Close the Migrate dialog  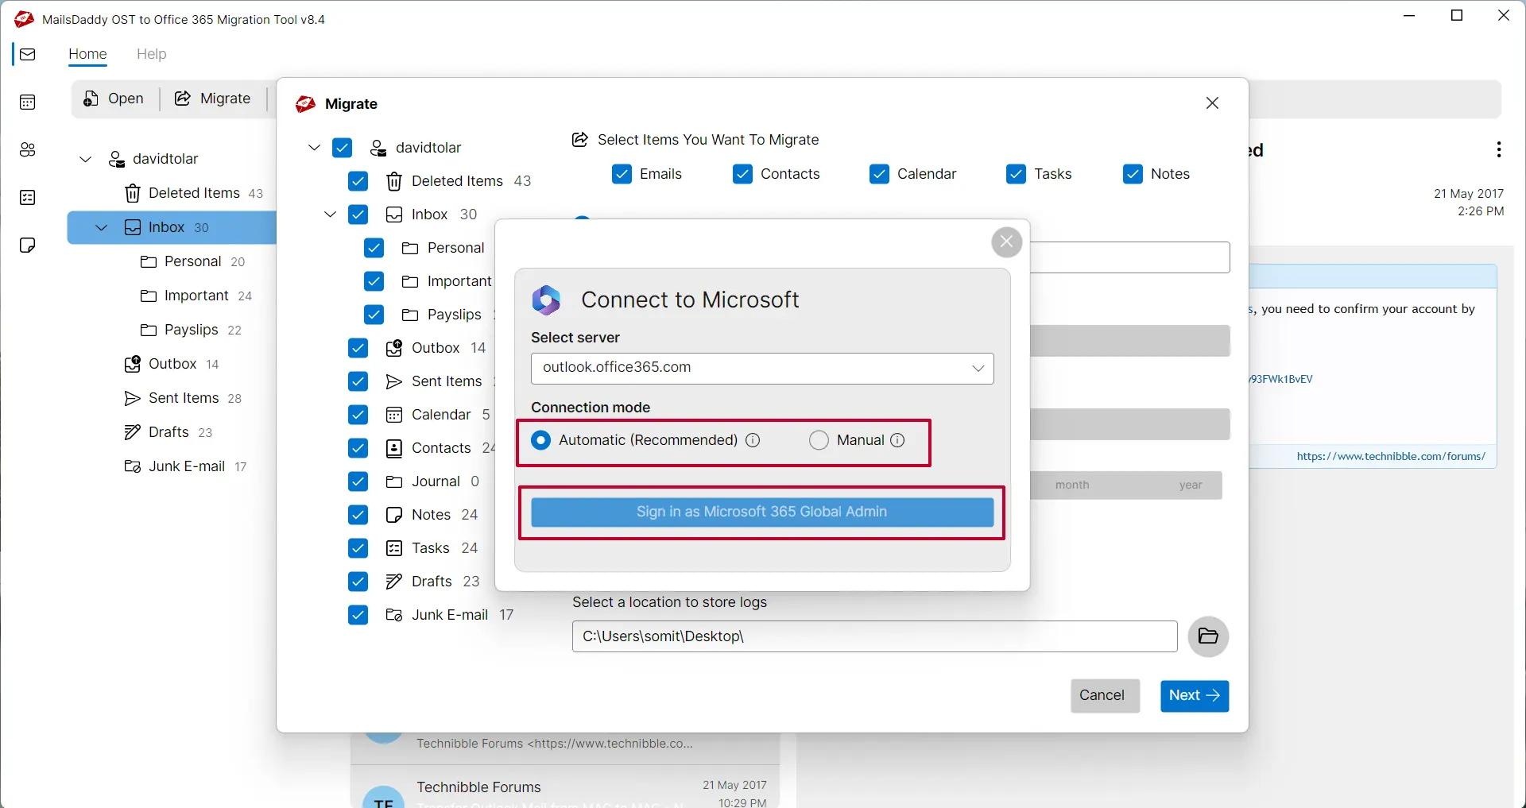point(1212,103)
